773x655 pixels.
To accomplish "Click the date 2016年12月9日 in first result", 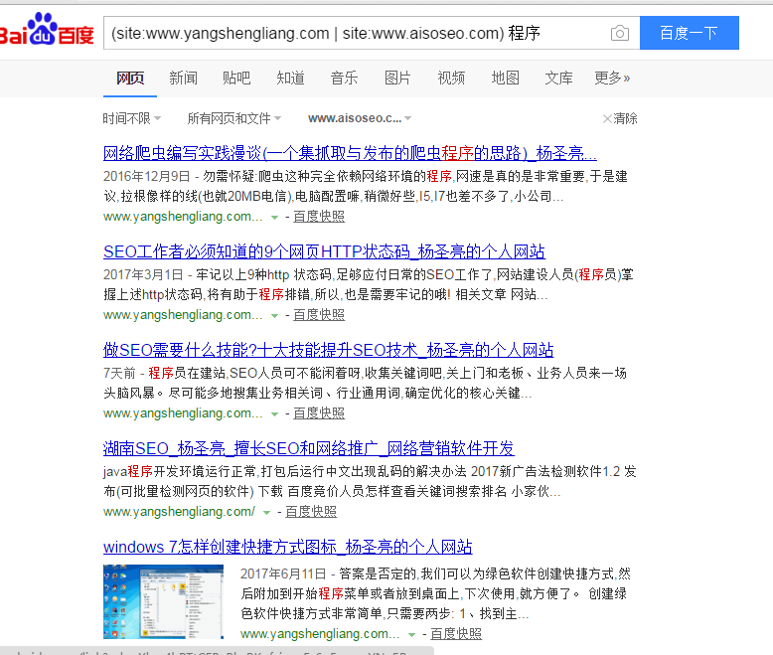I will click(x=146, y=177).
